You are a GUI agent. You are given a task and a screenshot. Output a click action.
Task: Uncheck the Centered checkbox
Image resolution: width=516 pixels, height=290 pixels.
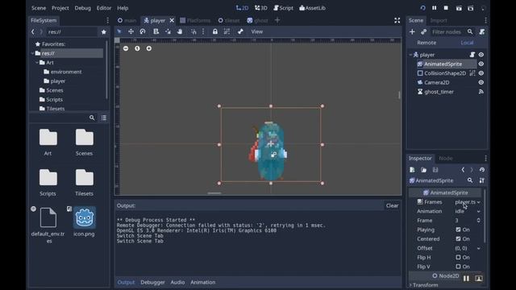tap(458, 238)
